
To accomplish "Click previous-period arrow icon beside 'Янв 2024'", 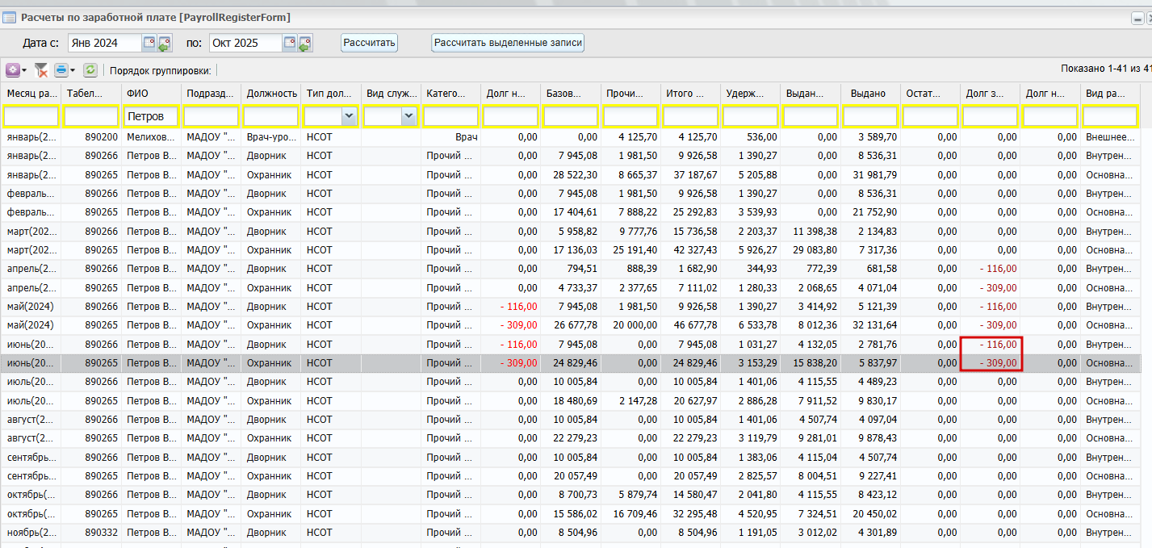I will click(165, 44).
